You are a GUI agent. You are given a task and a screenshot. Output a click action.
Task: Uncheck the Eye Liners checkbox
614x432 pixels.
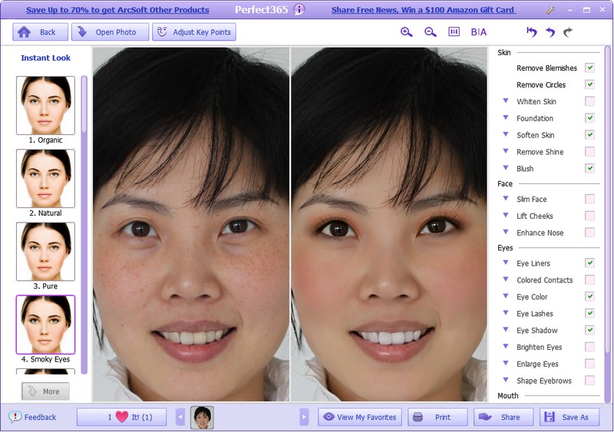[589, 262]
